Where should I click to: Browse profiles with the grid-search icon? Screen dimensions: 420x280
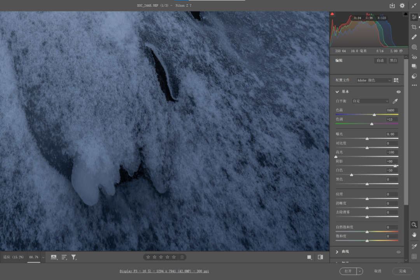tap(396, 80)
